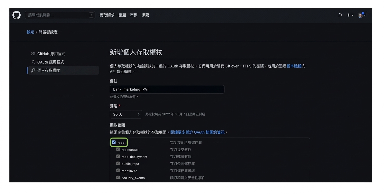Open the plus create-new menu
384x194 pixels.
[350, 15]
